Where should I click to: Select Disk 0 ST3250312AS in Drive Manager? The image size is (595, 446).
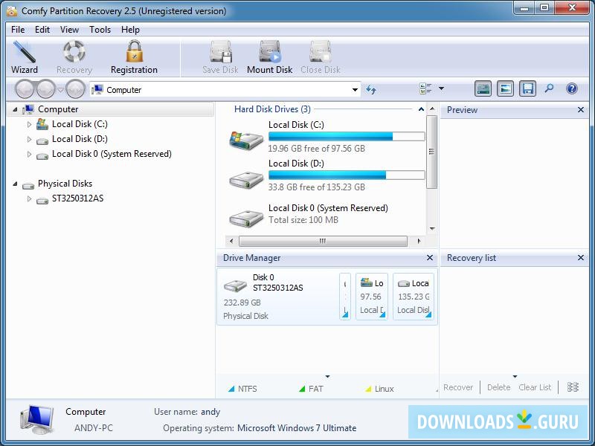point(277,297)
